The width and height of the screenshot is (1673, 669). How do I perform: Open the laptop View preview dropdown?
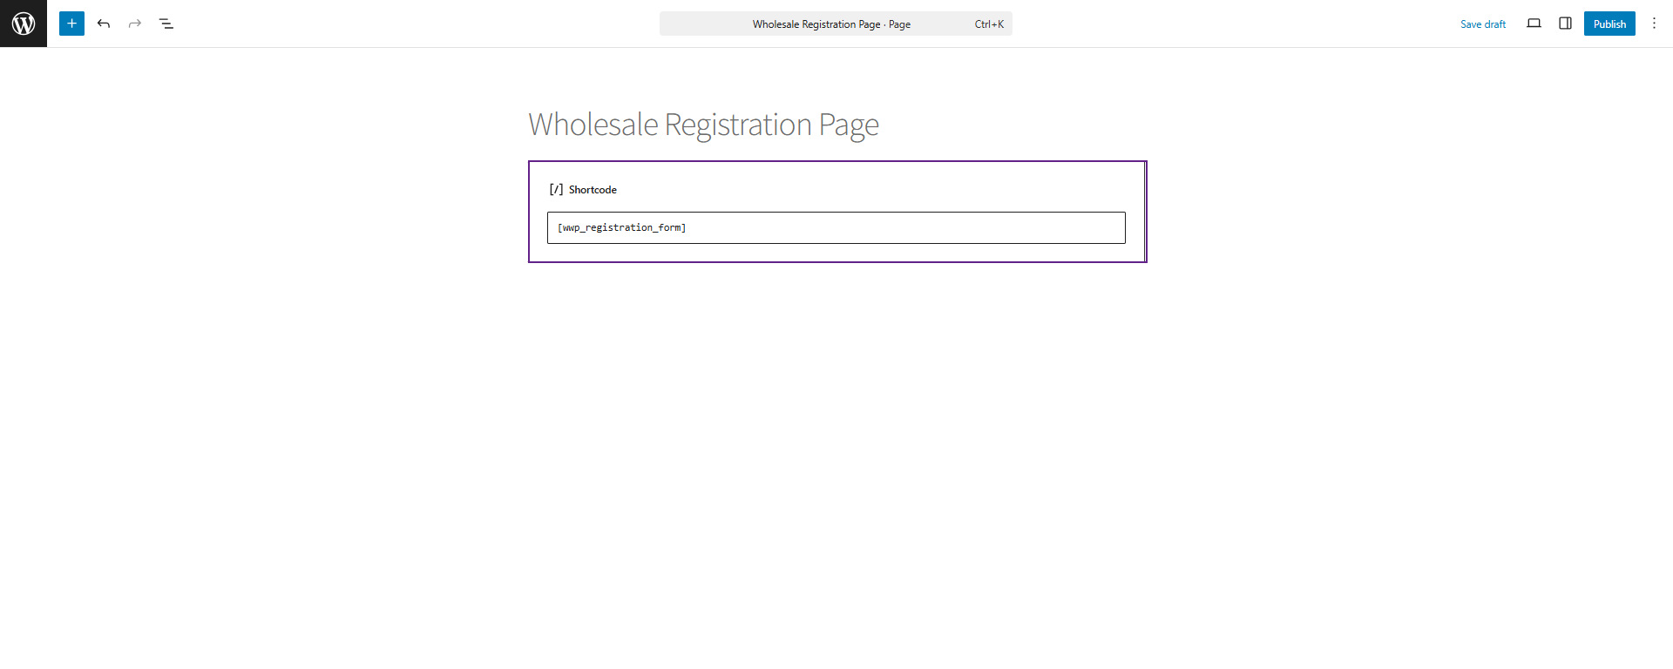[x=1534, y=24]
